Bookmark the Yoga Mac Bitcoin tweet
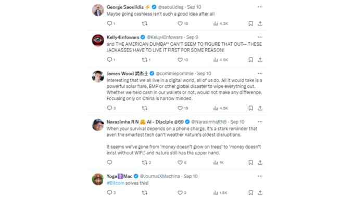This screenshot has height=199, width=354. (250, 193)
